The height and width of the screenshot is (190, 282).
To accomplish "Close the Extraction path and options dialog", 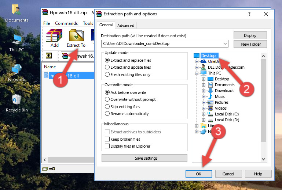I will [x=266, y=14].
